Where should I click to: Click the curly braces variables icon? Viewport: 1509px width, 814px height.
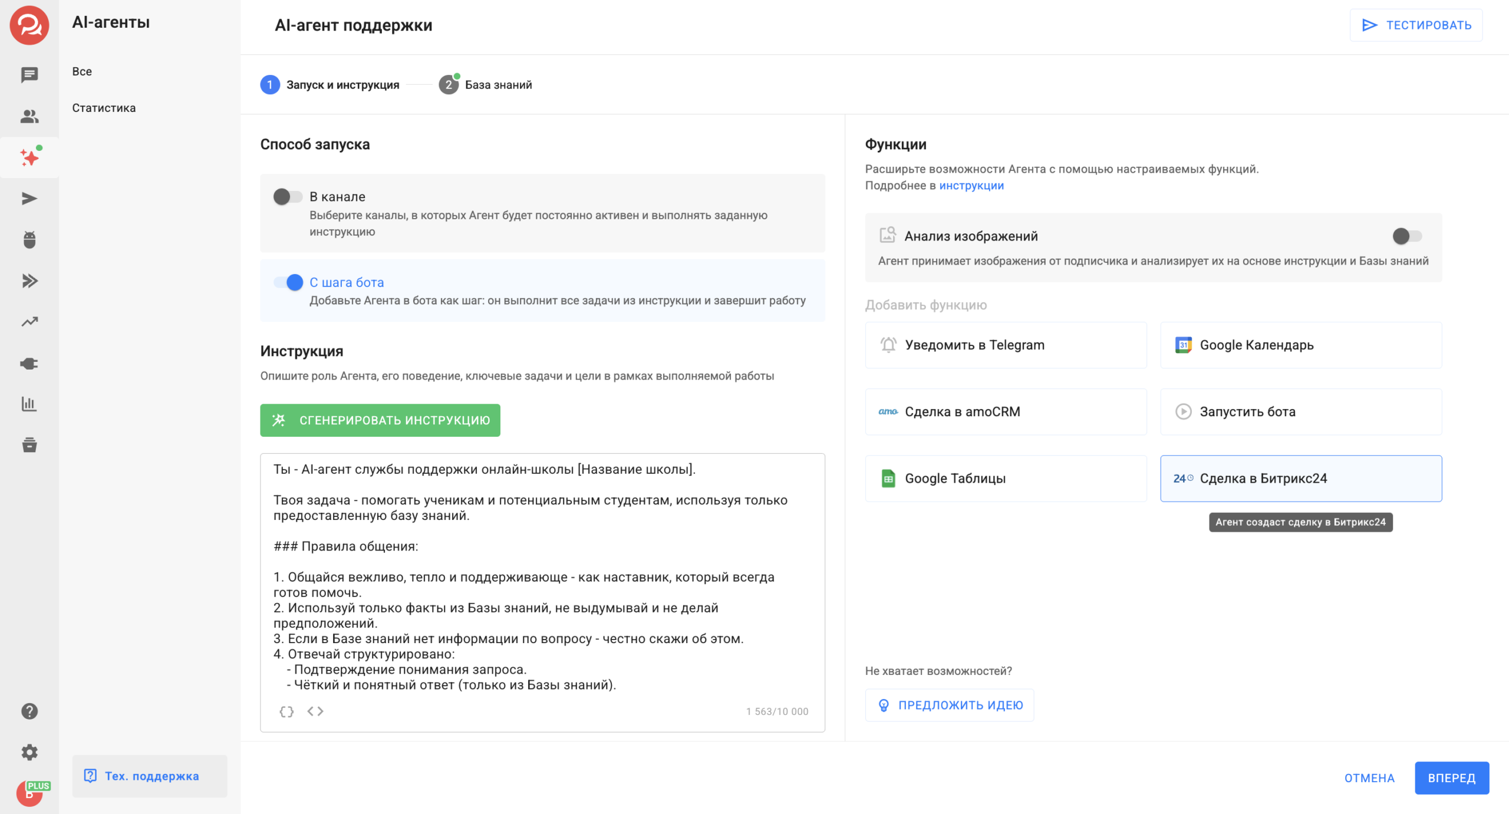[x=286, y=711]
